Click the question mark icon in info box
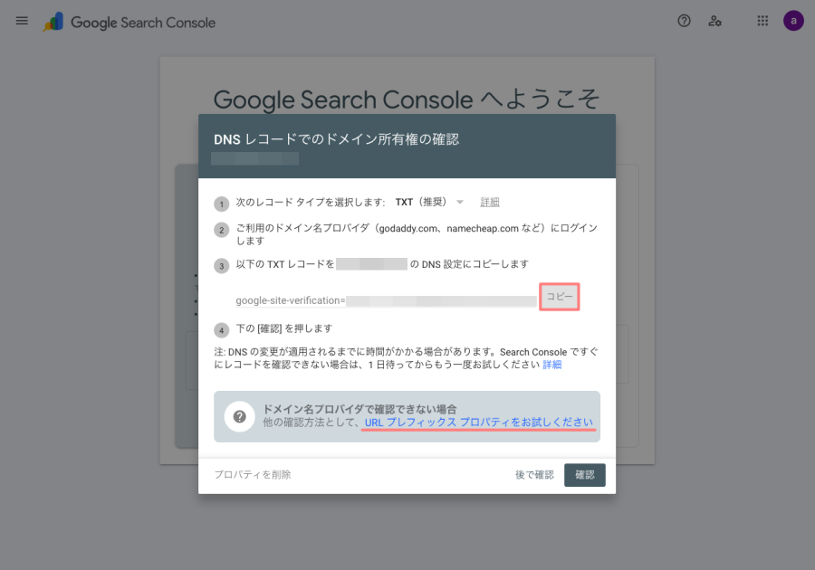 [240, 416]
